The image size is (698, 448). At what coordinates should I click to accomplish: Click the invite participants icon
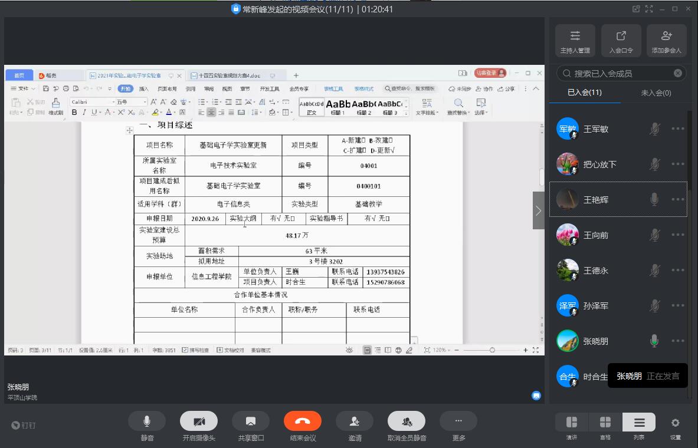click(355, 421)
